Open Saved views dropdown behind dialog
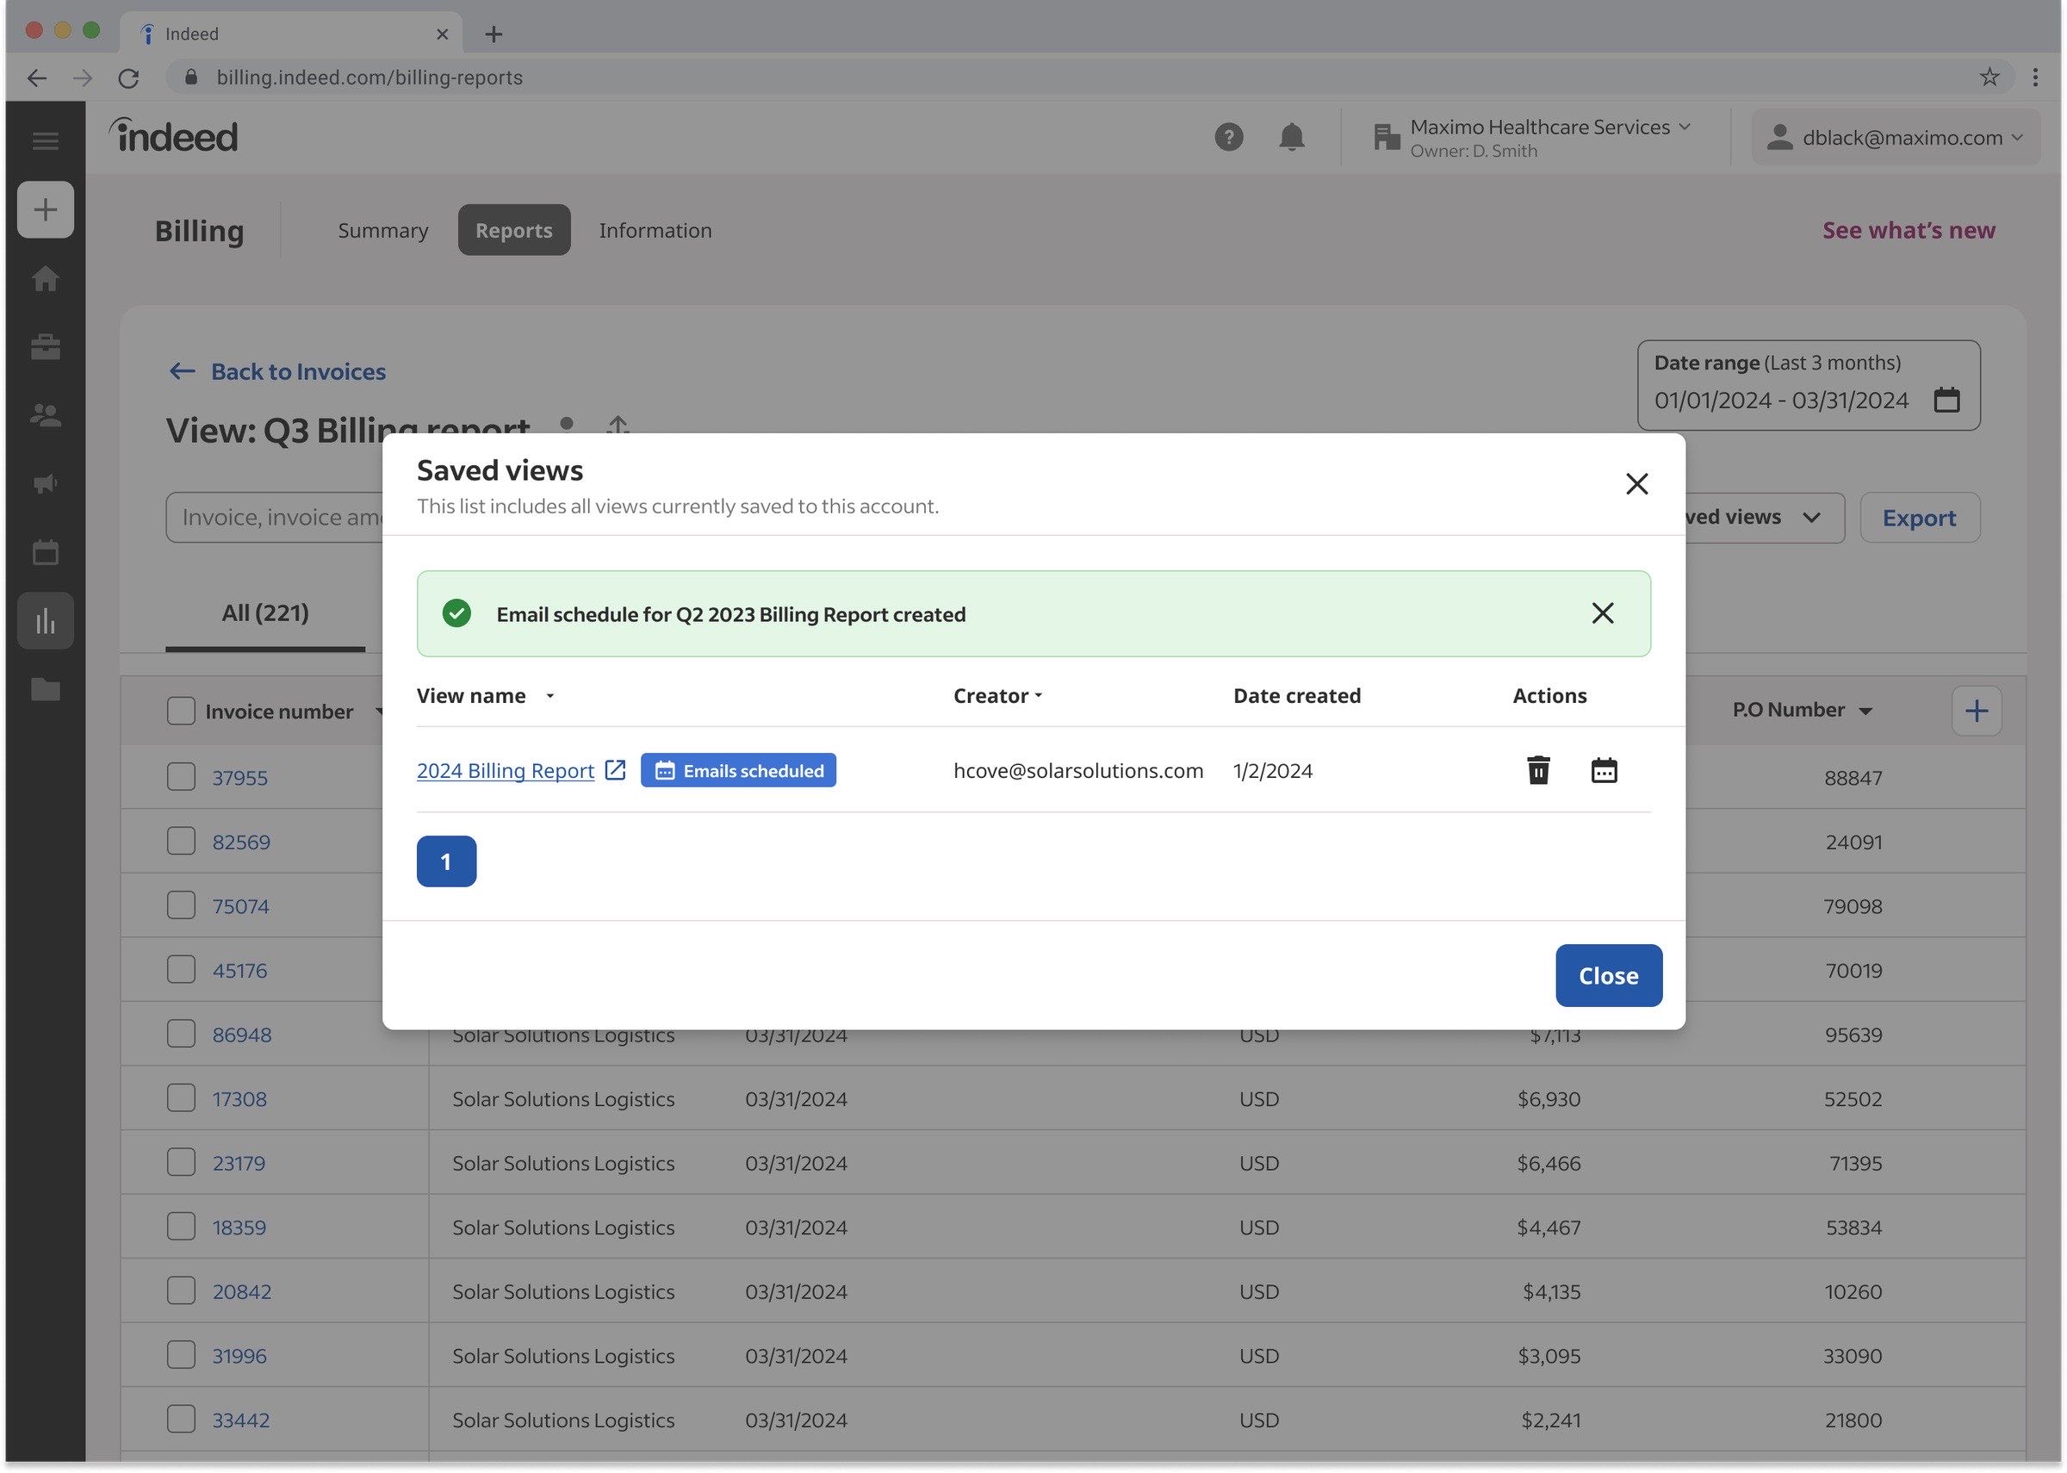This screenshot has height=1473, width=2067. (1763, 517)
